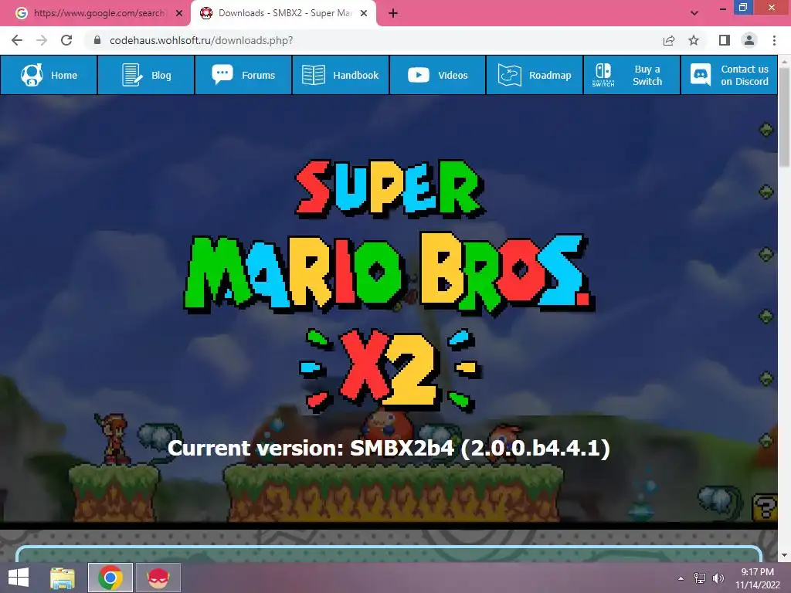The width and height of the screenshot is (791, 593).
Task: Expand the tab search dropdown
Action: tap(694, 13)
